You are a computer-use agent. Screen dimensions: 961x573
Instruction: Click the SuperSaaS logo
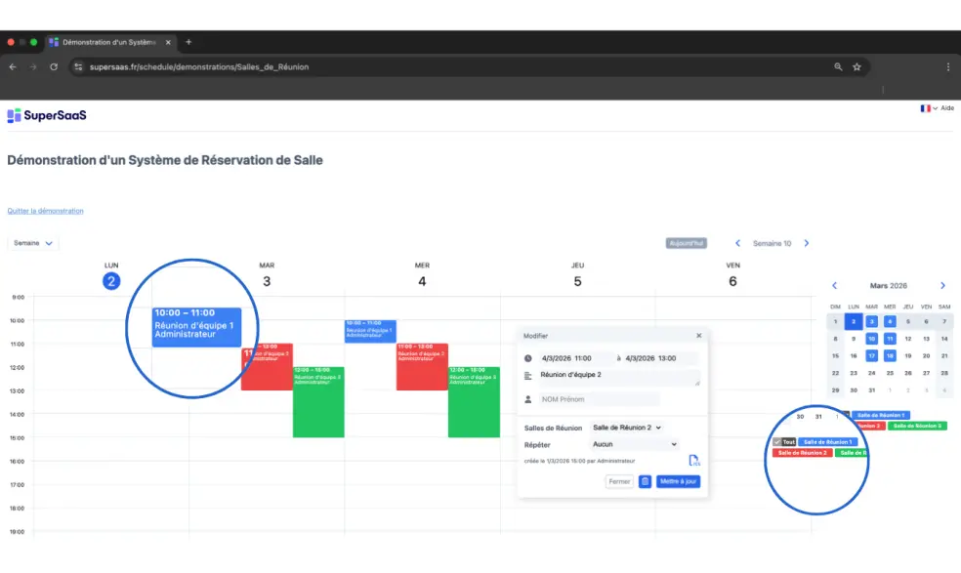click(47, 115)
